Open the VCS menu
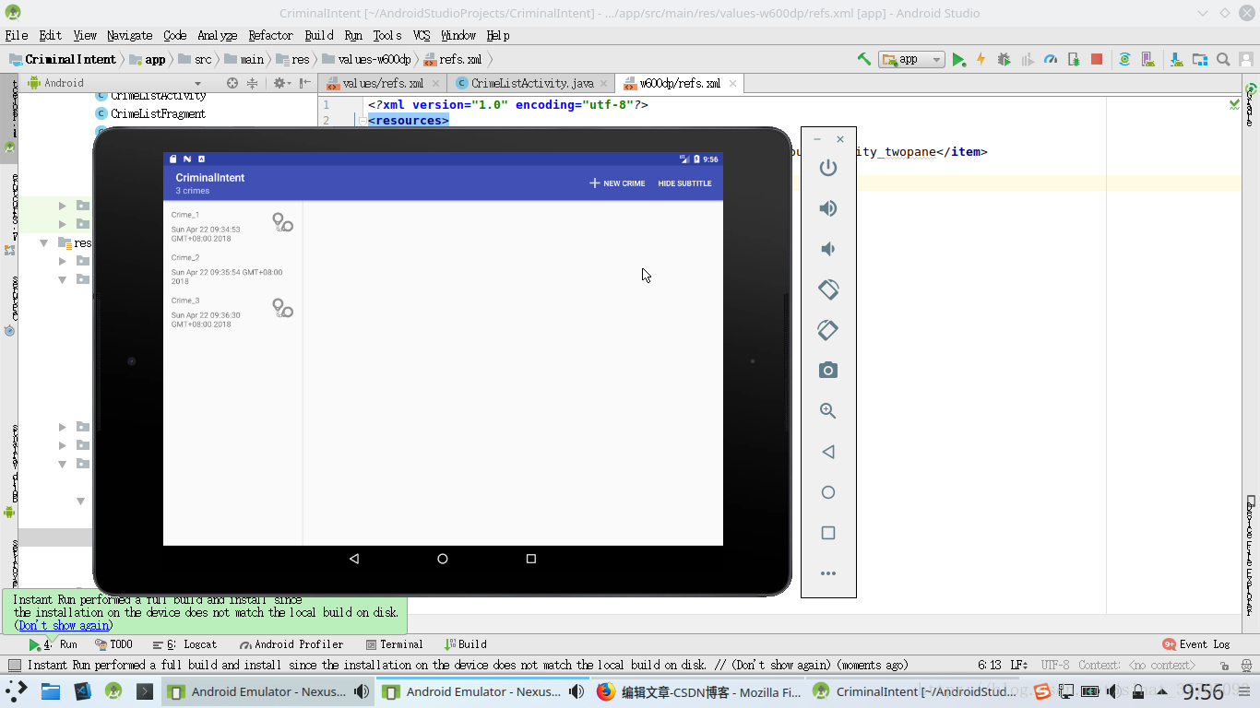Screen dimensions: 1260x708 coord(422,35)
